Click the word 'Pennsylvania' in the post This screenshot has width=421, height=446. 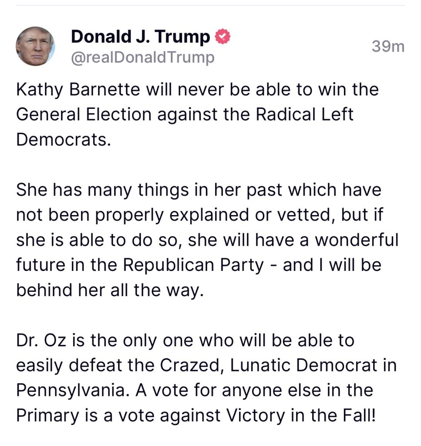coord(71,390)
